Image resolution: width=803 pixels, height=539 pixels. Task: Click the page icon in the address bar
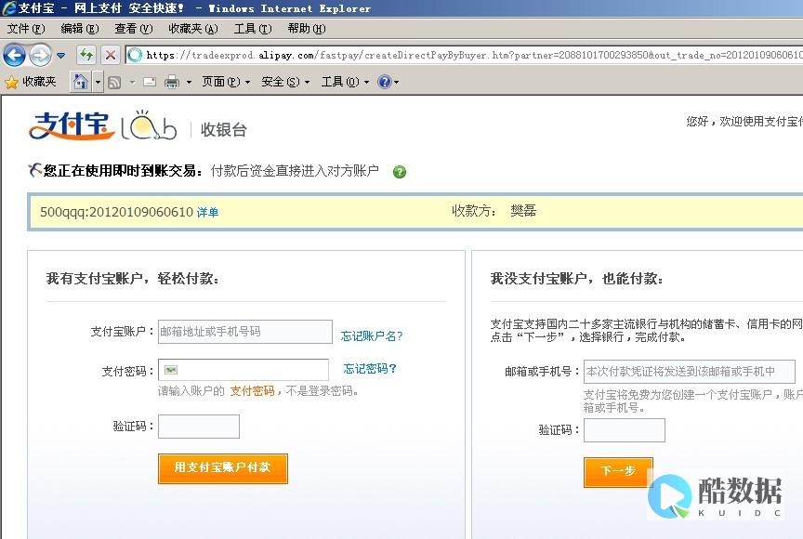click(135, 55)
